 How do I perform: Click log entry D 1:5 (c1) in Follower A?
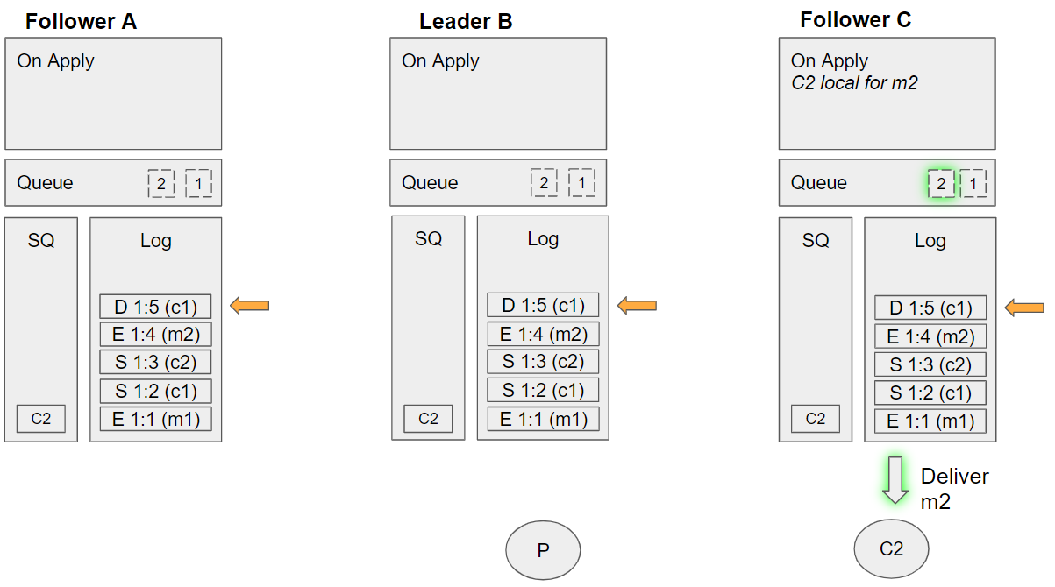156,308
